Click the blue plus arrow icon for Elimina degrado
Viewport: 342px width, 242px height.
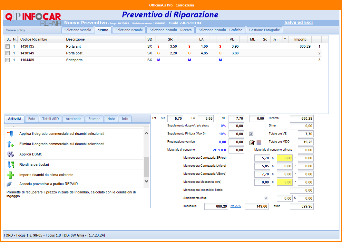tap(10, 144)
